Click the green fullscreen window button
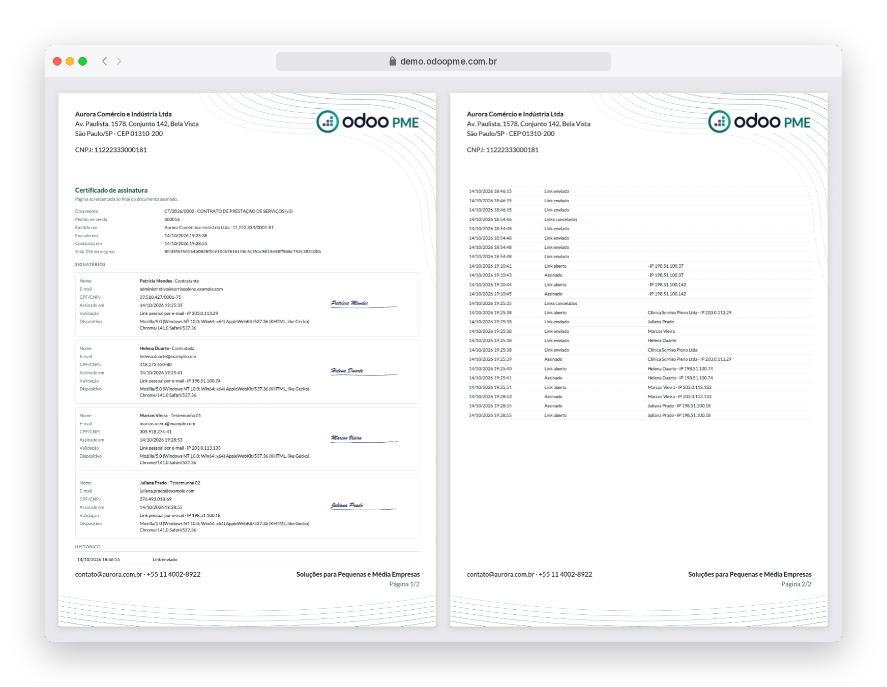887x687 pixels. pos(83,61)
